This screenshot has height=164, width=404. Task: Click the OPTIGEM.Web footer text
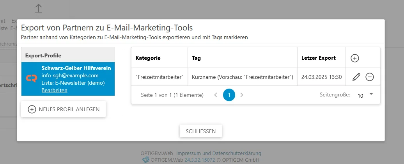click(x=157, y=153)
